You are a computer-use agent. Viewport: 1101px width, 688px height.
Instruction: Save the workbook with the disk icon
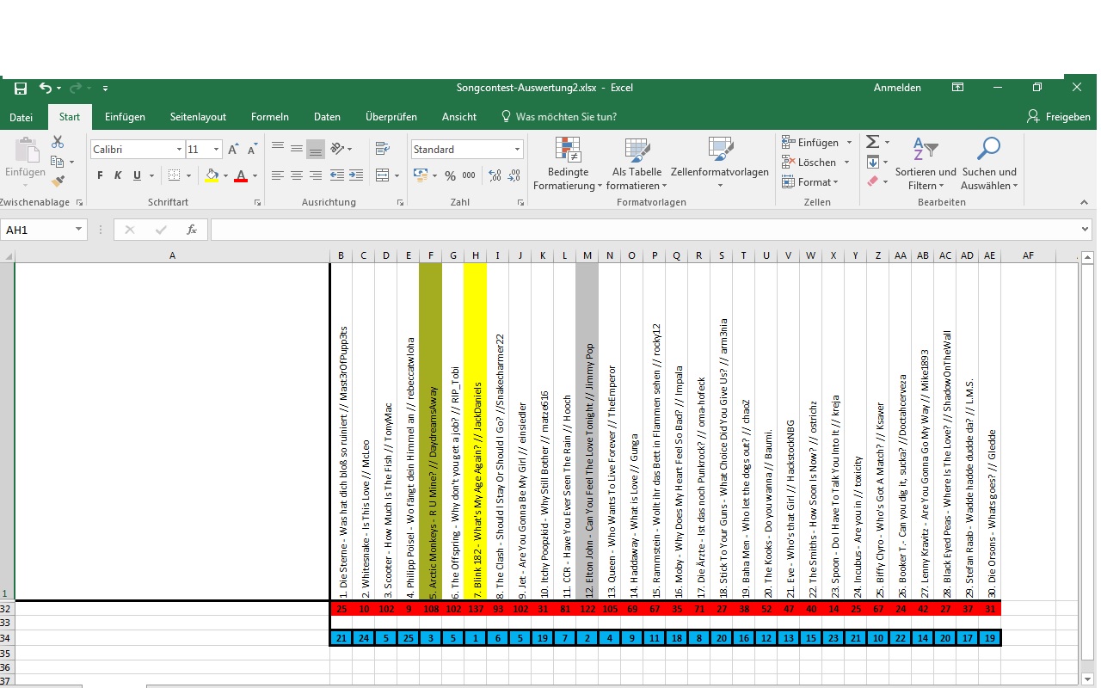pyautogui.click(x=21, y=88)
